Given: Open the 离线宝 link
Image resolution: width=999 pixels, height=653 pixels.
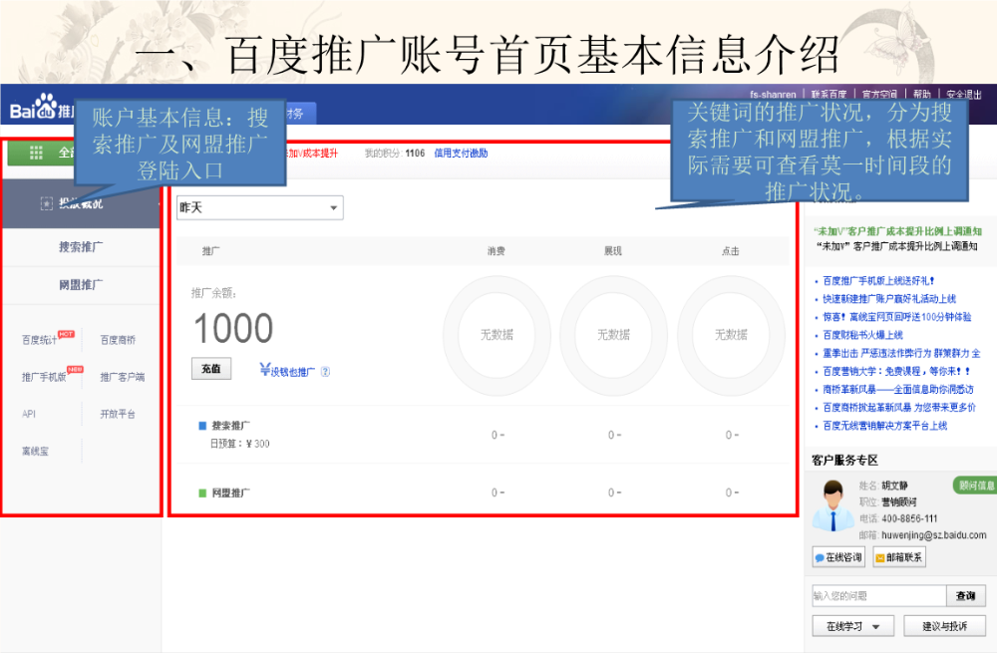Looking at the screenshot, I should (35, 451).
